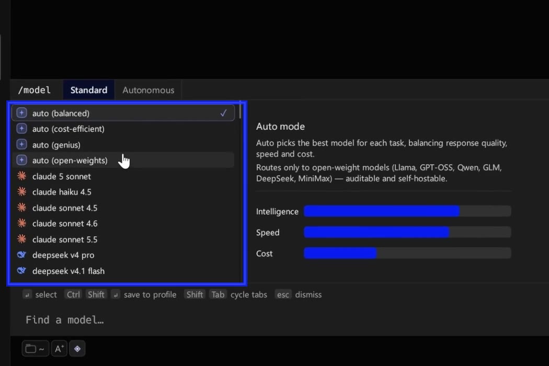Click the Claude logo beside claude haiku 4.5
Image resolution: width=549 pixels, height=366 pixels.
(x=22, y=192)
